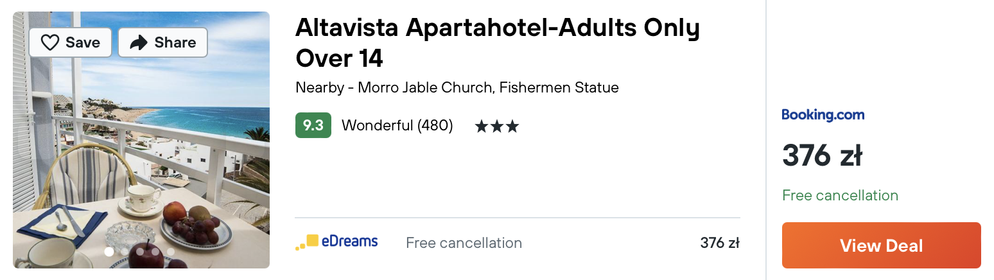Click the three-star hotel rating icons

pos(496,126)
